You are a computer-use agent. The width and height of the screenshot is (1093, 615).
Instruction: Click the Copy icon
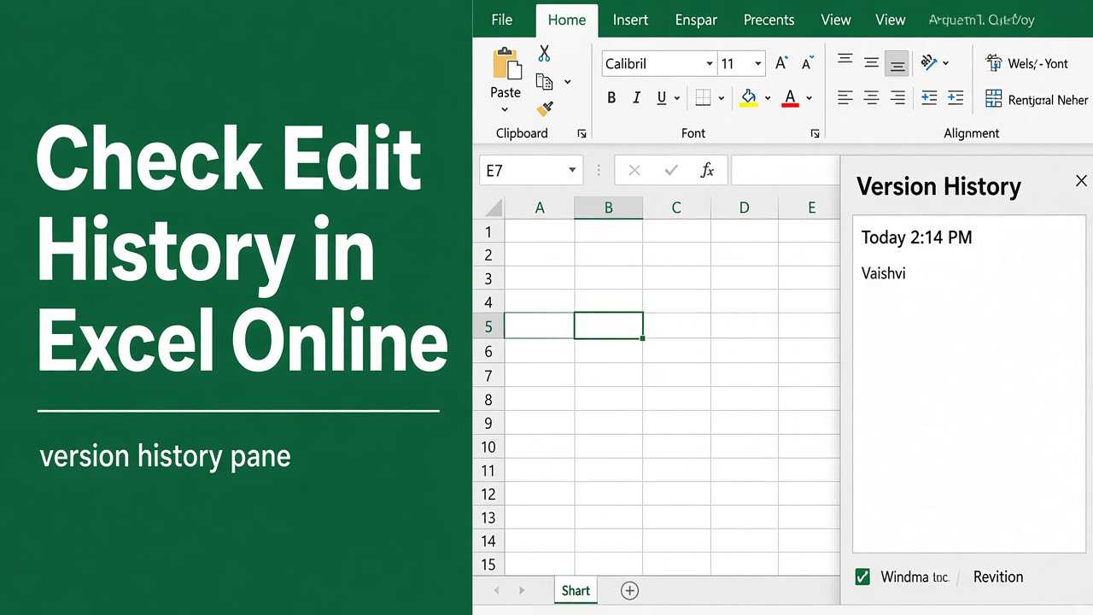pos(544,81)
